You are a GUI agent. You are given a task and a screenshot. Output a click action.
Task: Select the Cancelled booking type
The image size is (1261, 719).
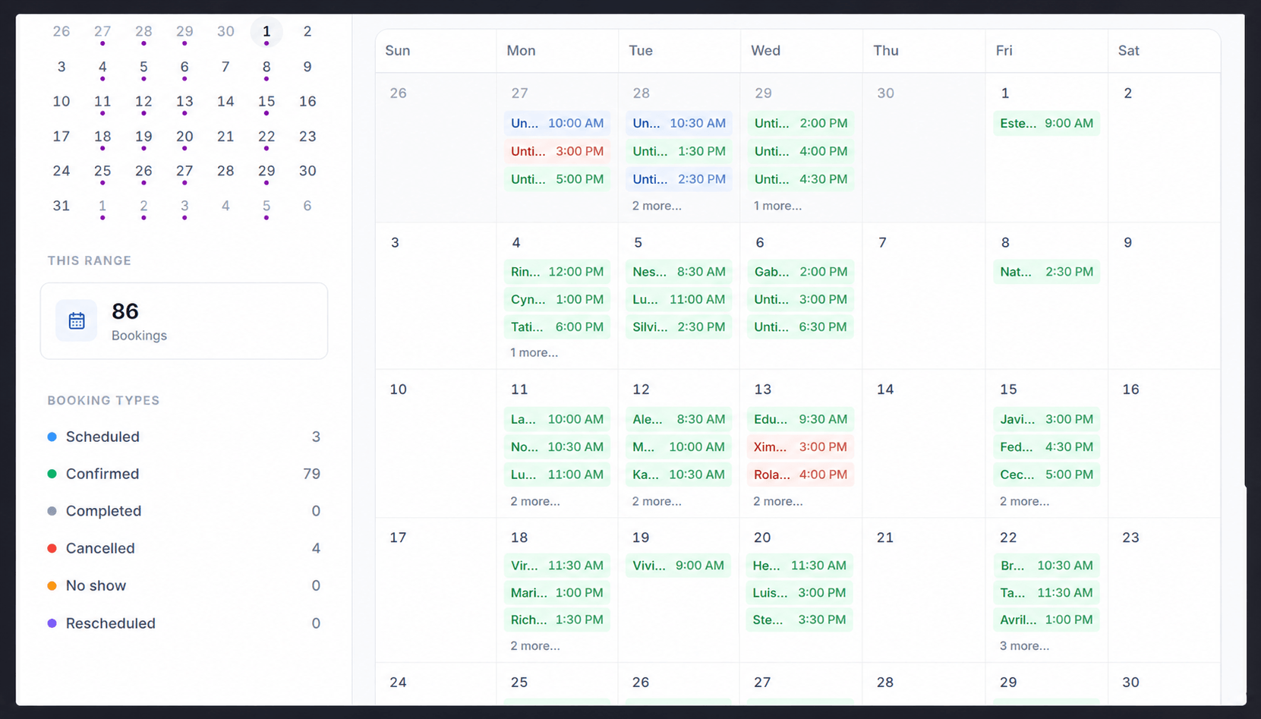pos(184,548)
